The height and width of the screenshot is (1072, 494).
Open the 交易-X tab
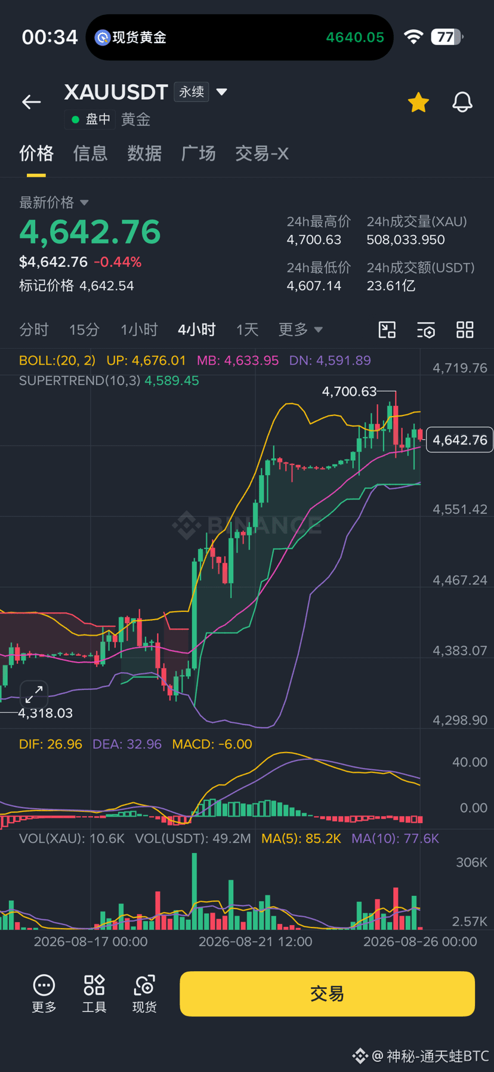262,153
